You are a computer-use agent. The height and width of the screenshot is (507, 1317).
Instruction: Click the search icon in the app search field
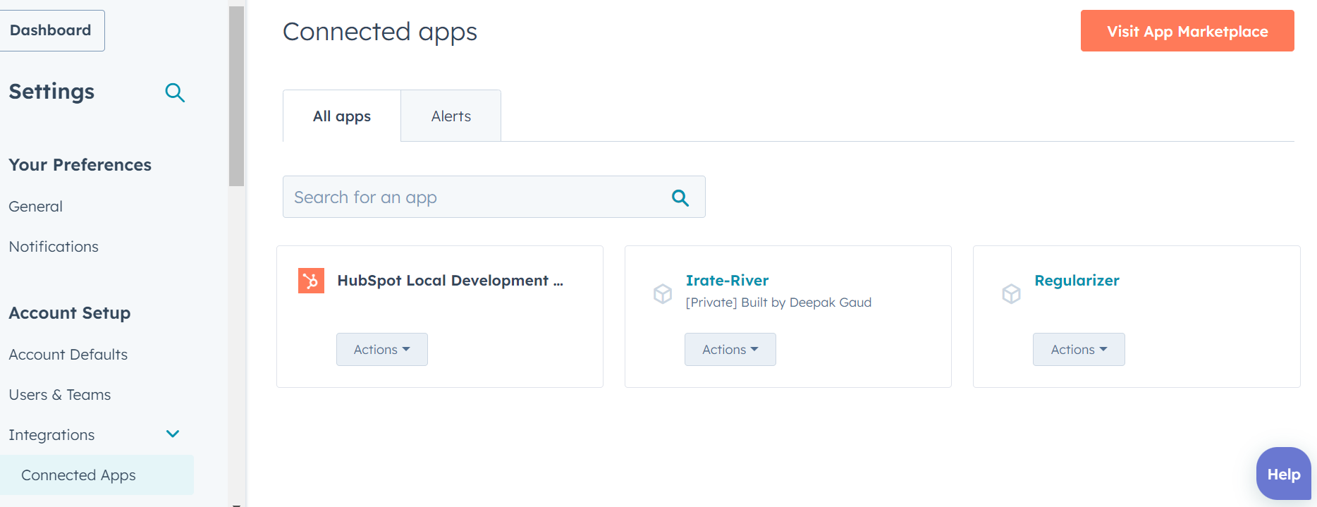[x=680, y=197]
